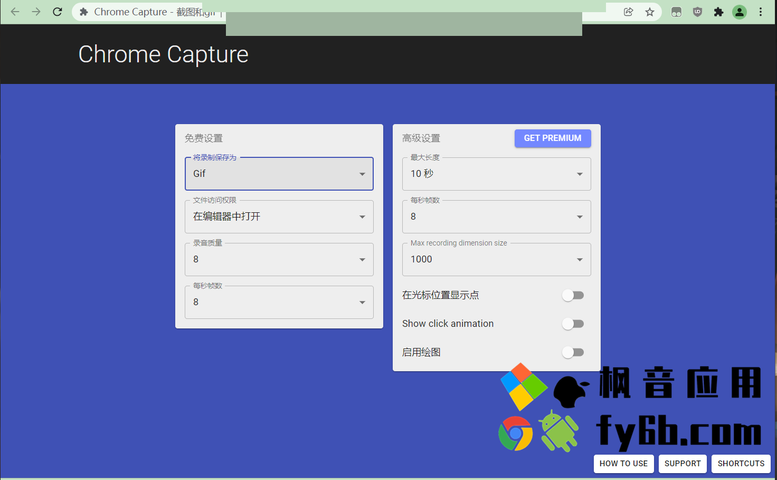This screenshot has width=777, height=480.
Task: Click the uBlock shield extension icon
Action: (697, 12)
